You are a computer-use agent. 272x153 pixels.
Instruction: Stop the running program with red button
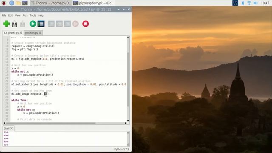pos(85,24)
